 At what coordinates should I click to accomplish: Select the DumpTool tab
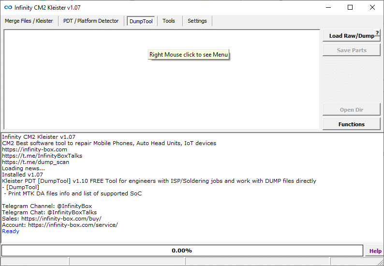(x=141, y=21)
